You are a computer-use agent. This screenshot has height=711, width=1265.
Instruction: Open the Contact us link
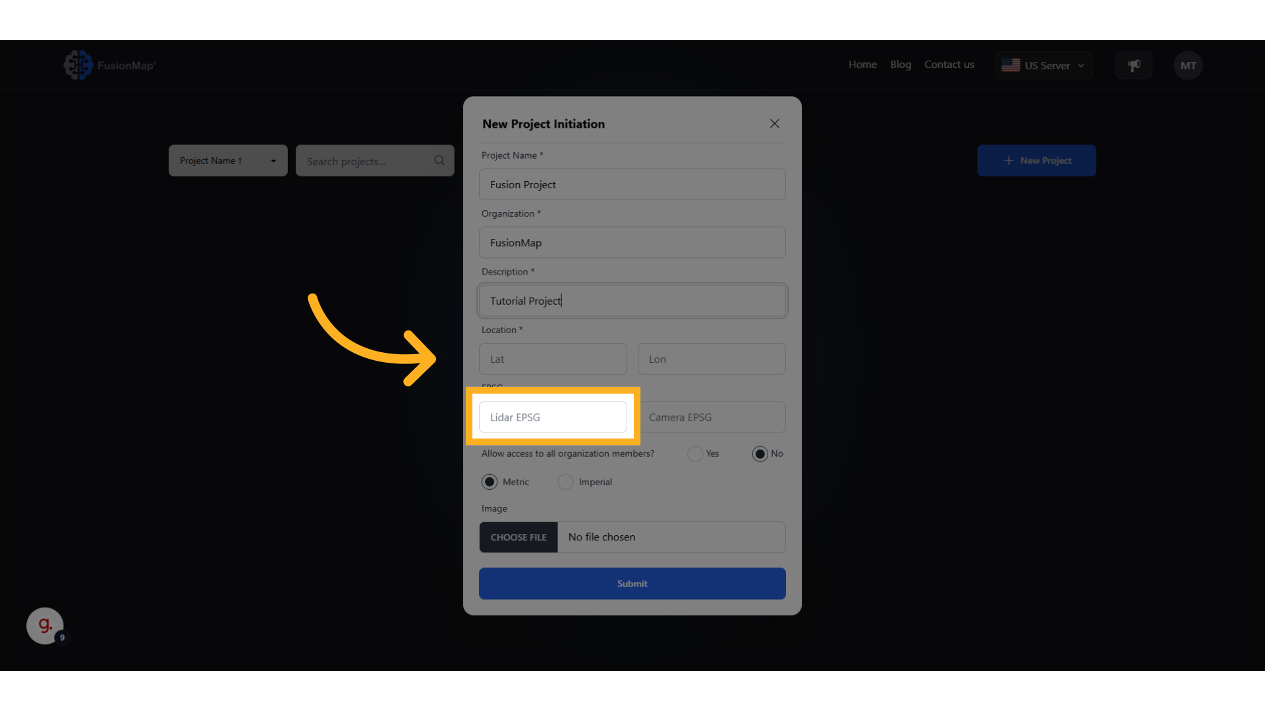coord(949,65)
